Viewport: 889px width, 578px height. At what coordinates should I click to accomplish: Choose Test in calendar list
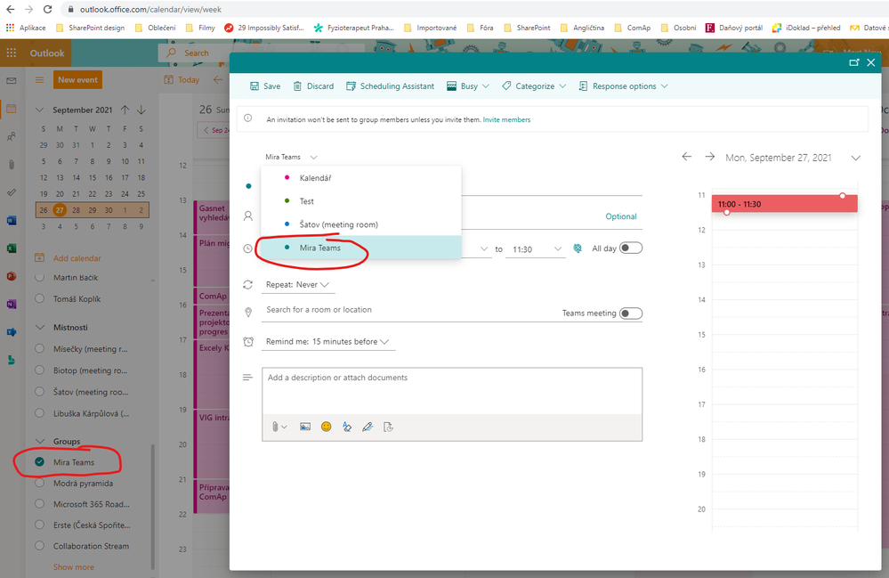(x=361, y=200)
